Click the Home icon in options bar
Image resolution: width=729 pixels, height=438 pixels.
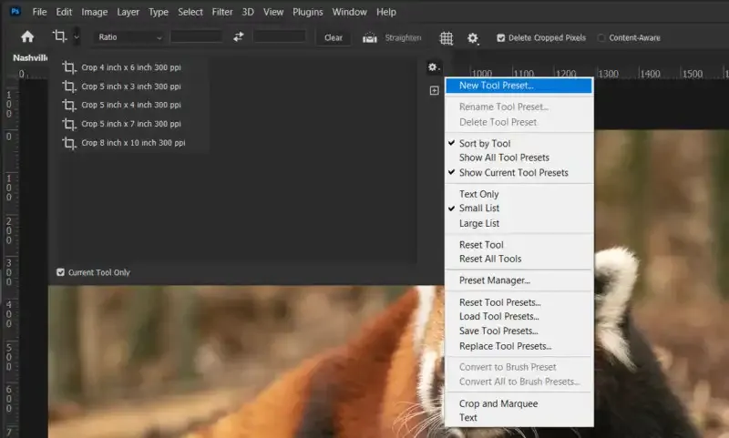click(x=27, y=37)
